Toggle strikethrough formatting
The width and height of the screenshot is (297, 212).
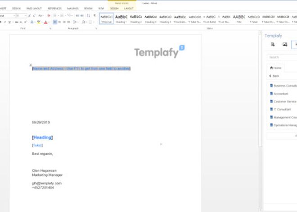click(x=17, y=22)
